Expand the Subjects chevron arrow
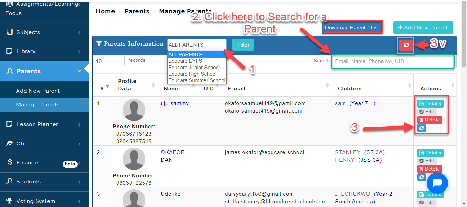The height and width of the screenshot is (207, 467). click(79, 33)
